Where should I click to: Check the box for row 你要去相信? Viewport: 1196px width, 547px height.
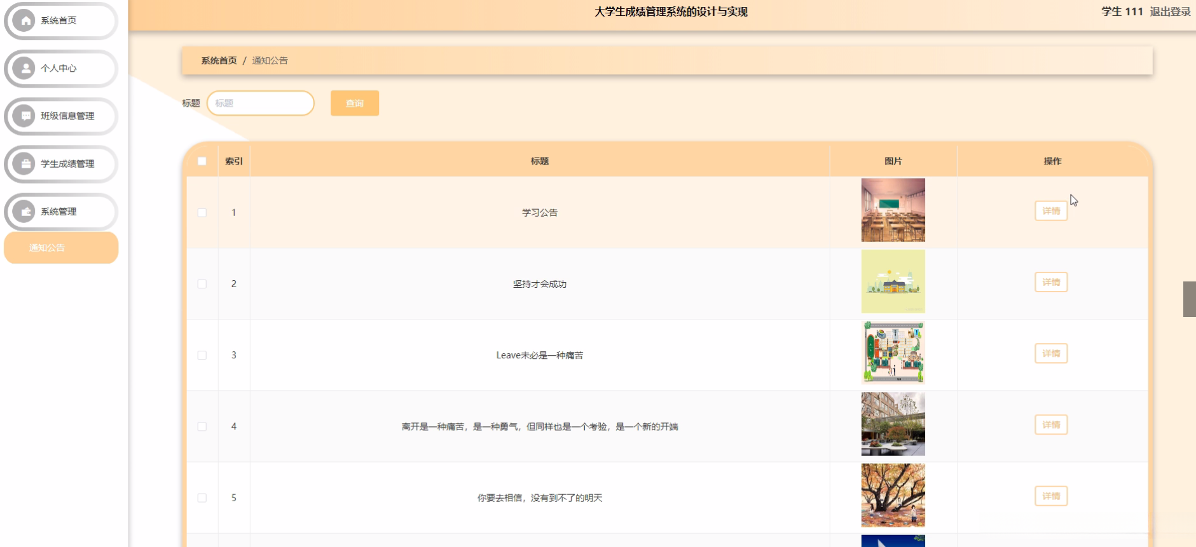pos(202,498)
